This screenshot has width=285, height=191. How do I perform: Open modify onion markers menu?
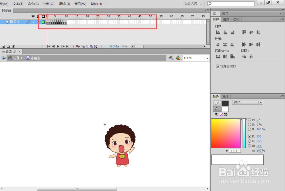pyautogui.click(x=95, y=46)
